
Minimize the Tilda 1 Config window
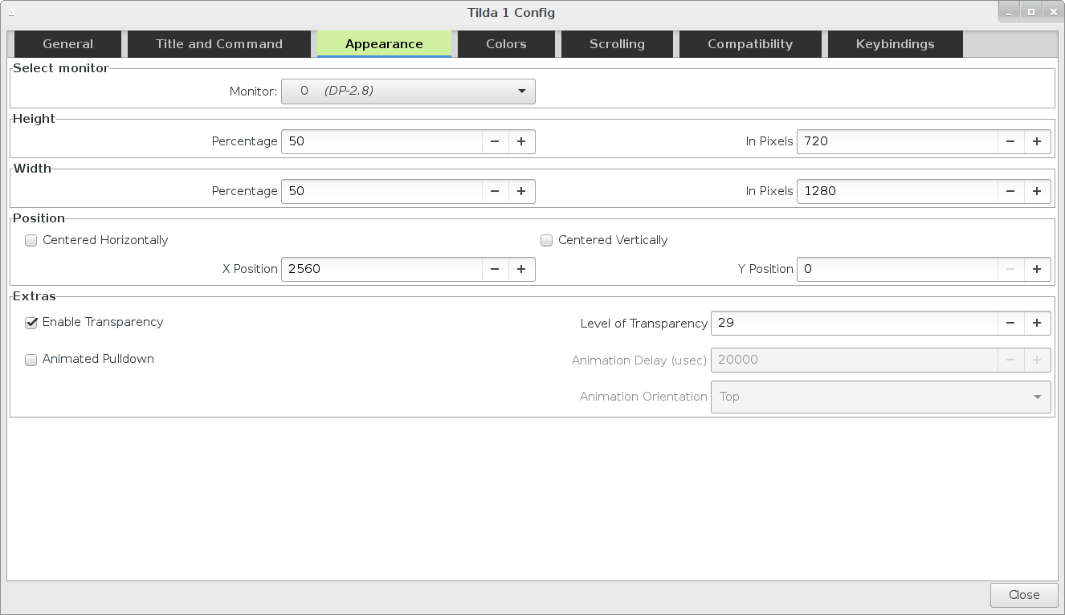click(1010, 11)
